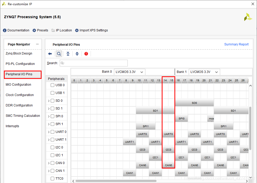This screenshot has height=183, width=257.
Task: Close the Re-customize IP dialog
Action: pyautogui.click(x=253, y=4)
